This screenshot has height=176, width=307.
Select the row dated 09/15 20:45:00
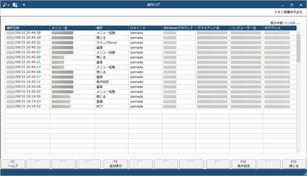[151, 57]
